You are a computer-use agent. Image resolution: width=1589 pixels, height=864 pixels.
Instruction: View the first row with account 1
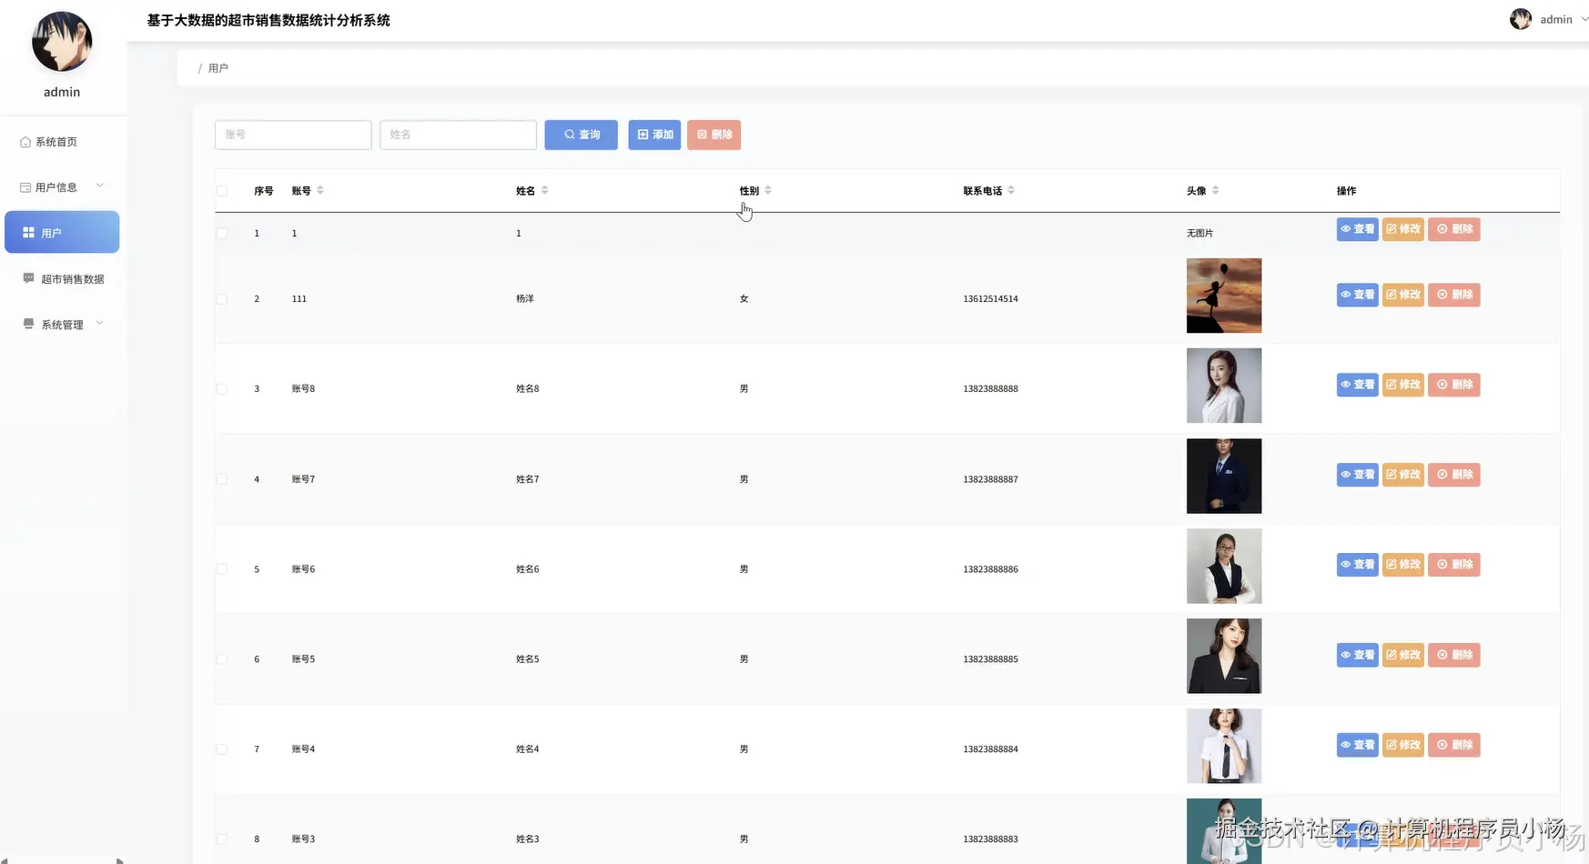click(x=1357, y=229)
